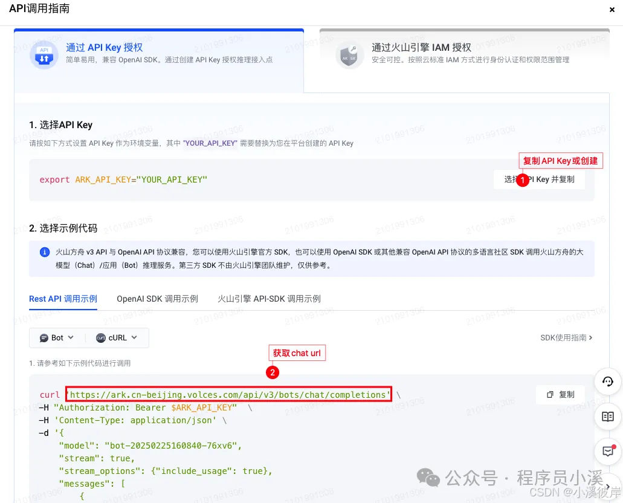Viewport: 623px width, 503px height.
Task: Click 选择 API Key 并复制 button
Action: [x=539, y=180]
